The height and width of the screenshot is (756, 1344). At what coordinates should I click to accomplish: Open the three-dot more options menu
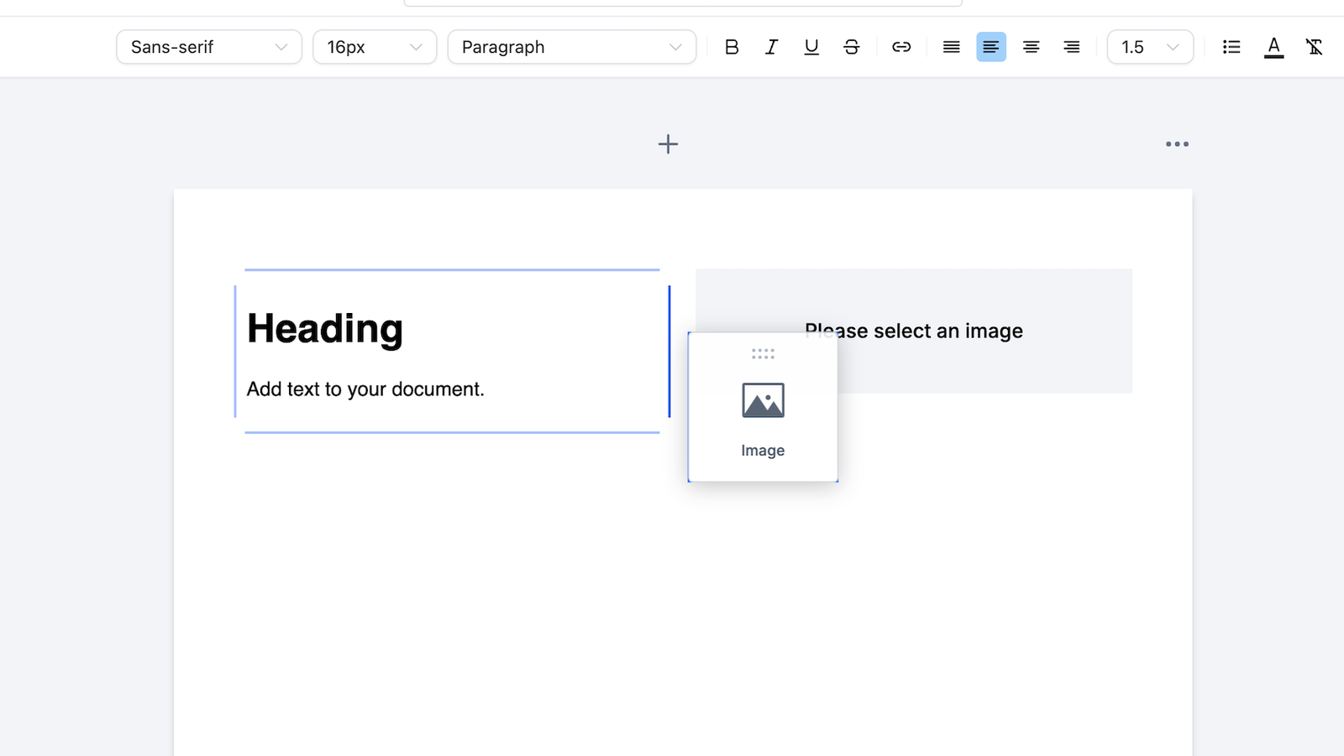coord(1177,144)
